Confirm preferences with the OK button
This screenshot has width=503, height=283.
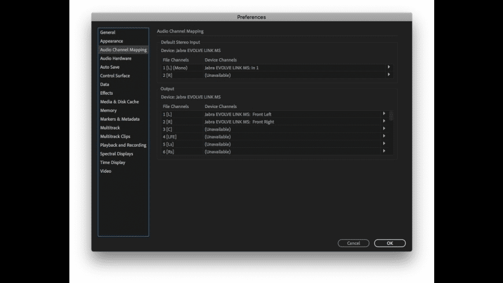pos(390,243)
